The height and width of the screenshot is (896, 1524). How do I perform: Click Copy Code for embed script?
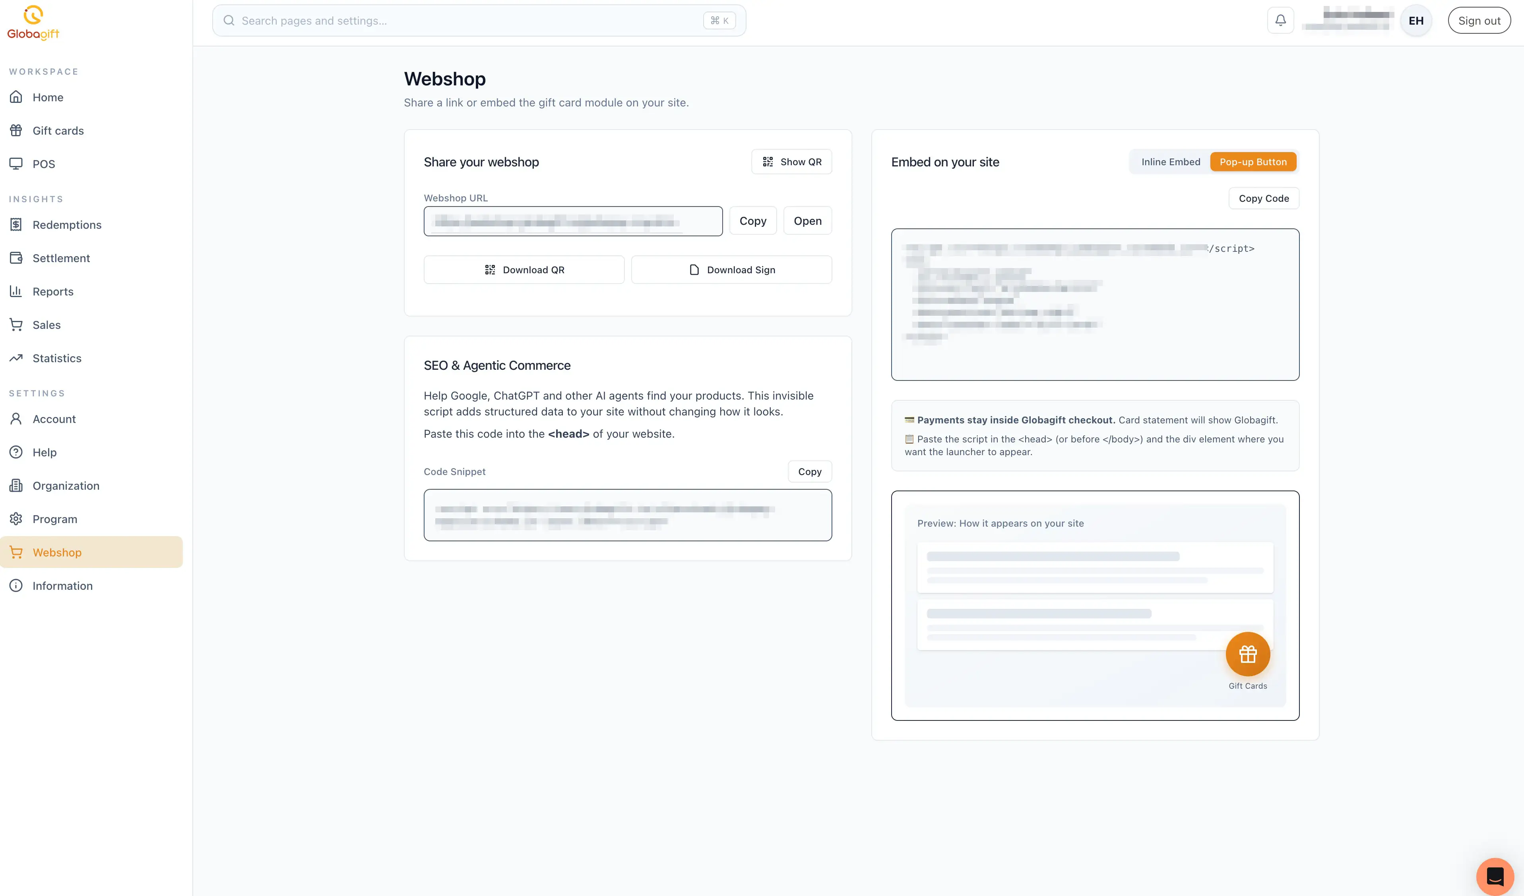1263,198
